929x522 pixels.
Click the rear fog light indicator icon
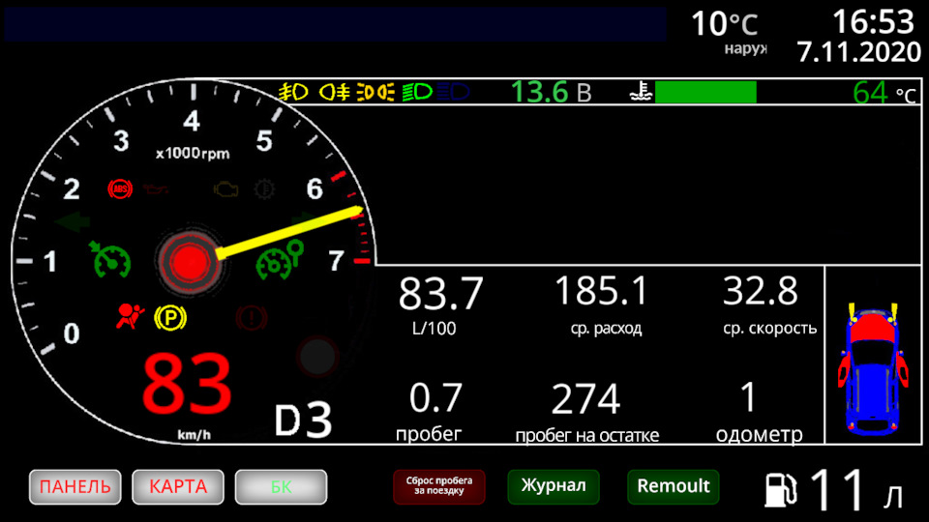pyautogui.click(x=335, y=93)
